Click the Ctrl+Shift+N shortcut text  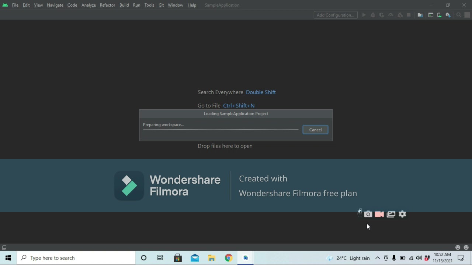[x=239, y=106]
